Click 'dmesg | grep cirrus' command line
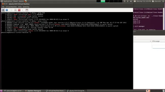 [39, 21]
